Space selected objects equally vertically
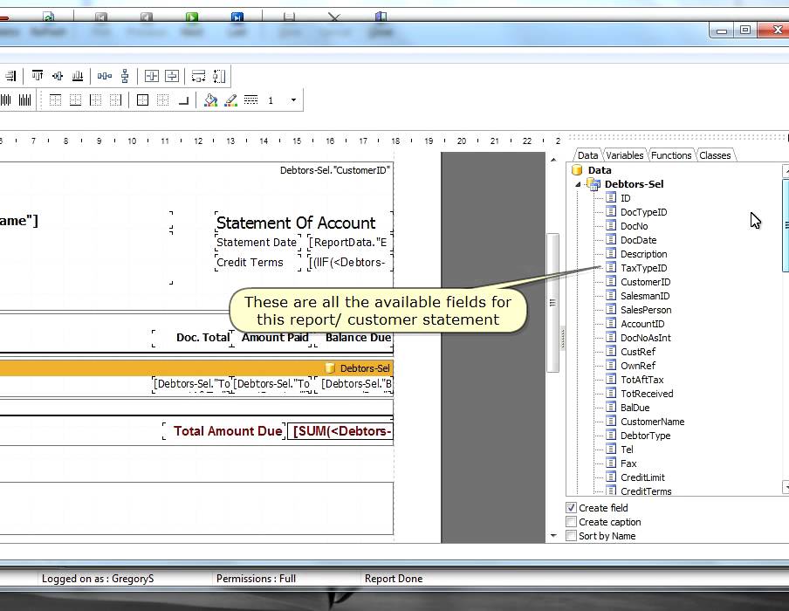This screenshot has width=789, height=611. click(125, 76)
